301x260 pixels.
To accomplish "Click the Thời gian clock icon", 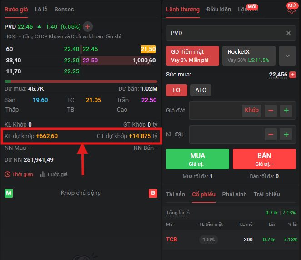I will tap(8, 174).
